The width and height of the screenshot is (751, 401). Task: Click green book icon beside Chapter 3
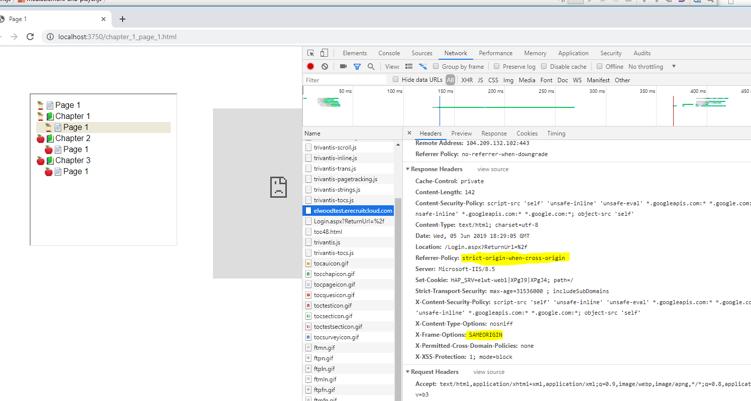point(50,161)
